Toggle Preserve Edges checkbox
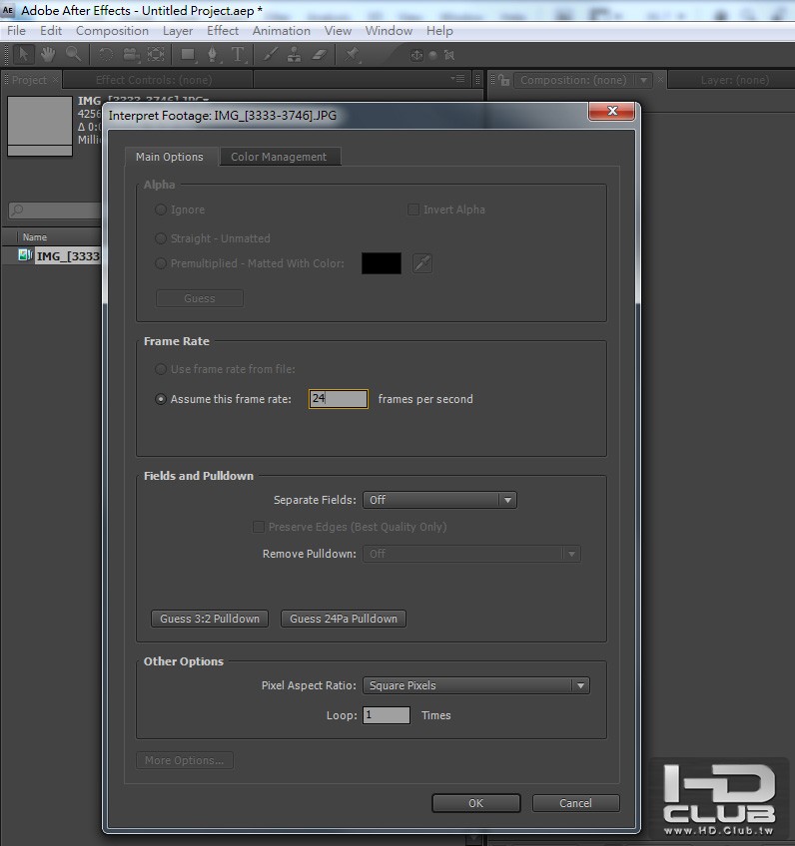Image resolution: width=795 pixels, height=846 pixels. coord(259,527)
